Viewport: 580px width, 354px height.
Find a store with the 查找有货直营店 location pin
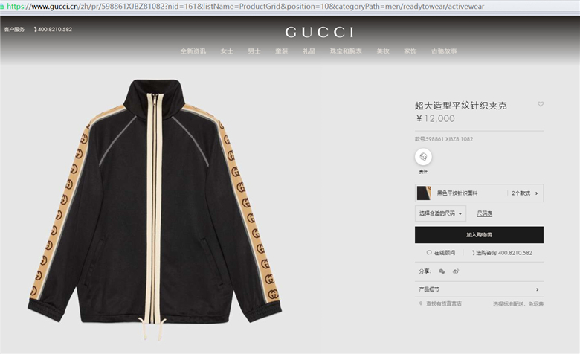(x=440, y=303)
